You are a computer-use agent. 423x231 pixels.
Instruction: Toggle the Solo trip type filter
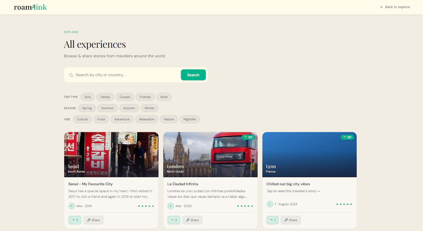[88, 97]
